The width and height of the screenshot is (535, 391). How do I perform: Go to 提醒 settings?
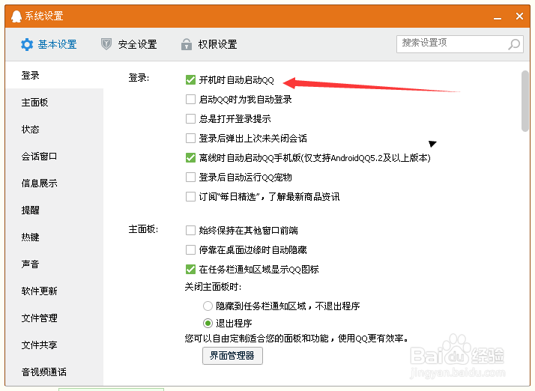[x=54, y=210]
